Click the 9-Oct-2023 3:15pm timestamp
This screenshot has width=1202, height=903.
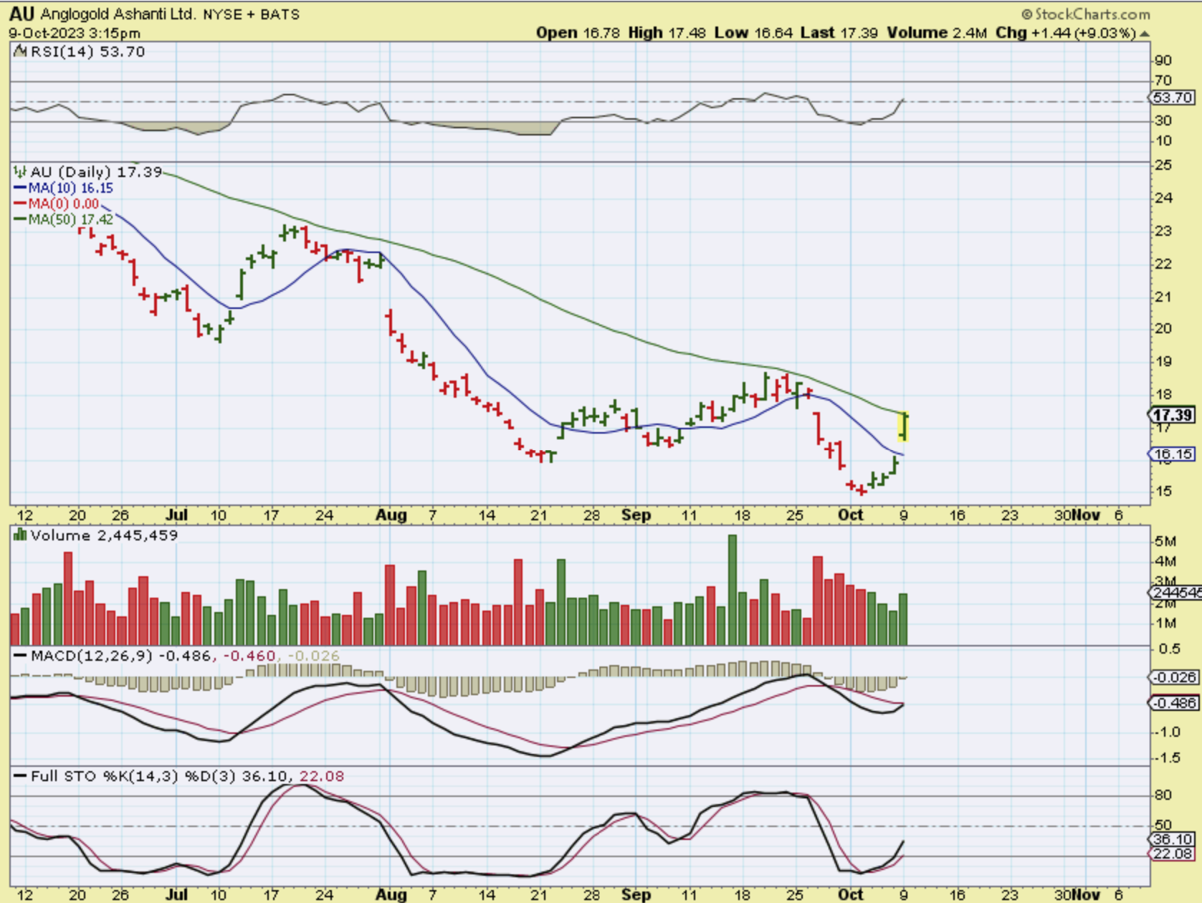[x=75, y=33]
